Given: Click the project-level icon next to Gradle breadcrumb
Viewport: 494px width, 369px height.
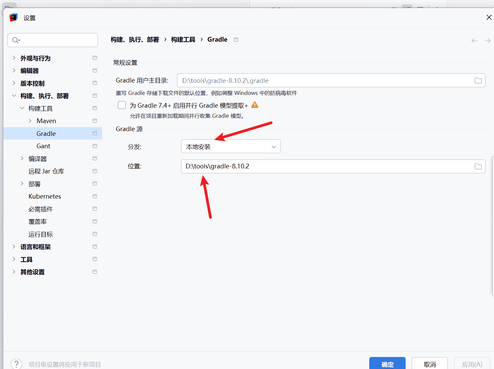Looking at the screenshot, I should pyautogui.click(x=236, y=40).
